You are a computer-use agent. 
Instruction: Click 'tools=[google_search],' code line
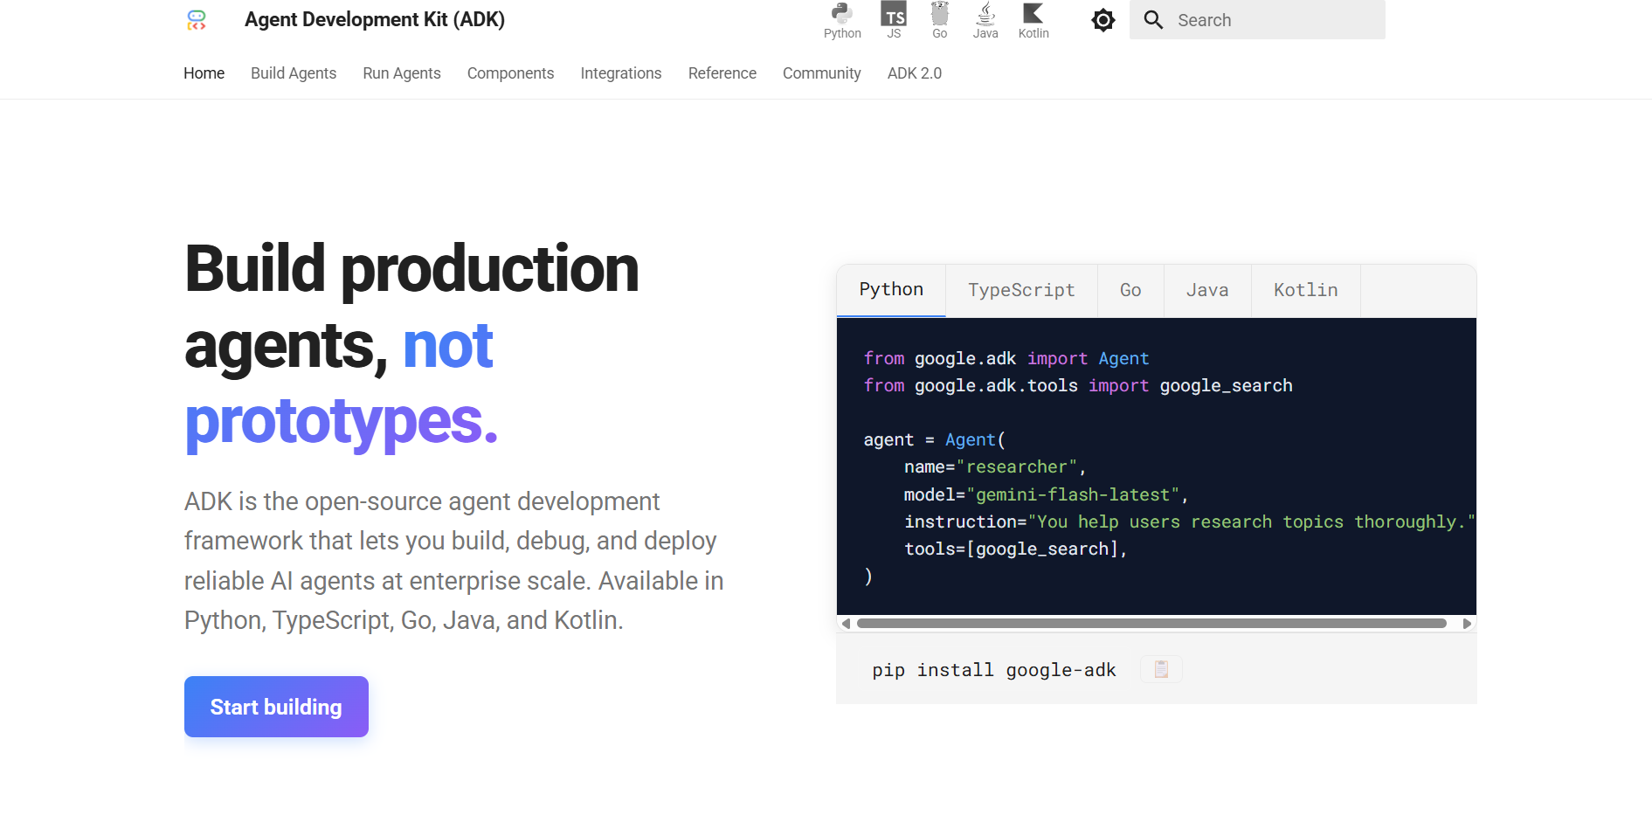point(1016,549)
